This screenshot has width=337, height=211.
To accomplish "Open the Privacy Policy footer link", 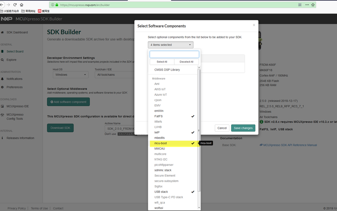I will point(17,208).
